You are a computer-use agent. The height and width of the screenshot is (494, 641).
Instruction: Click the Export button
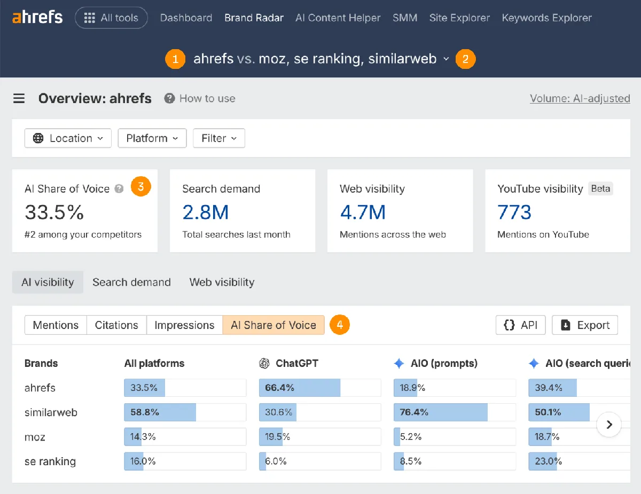[585, 325]
